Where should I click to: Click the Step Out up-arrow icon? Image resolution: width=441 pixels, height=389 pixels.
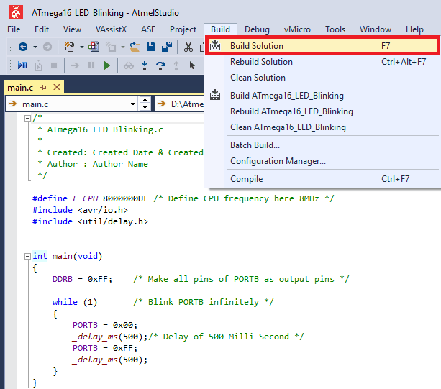[176, 65]
